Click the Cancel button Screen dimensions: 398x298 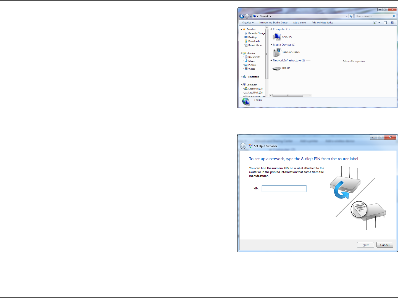[x=385, y=245]
